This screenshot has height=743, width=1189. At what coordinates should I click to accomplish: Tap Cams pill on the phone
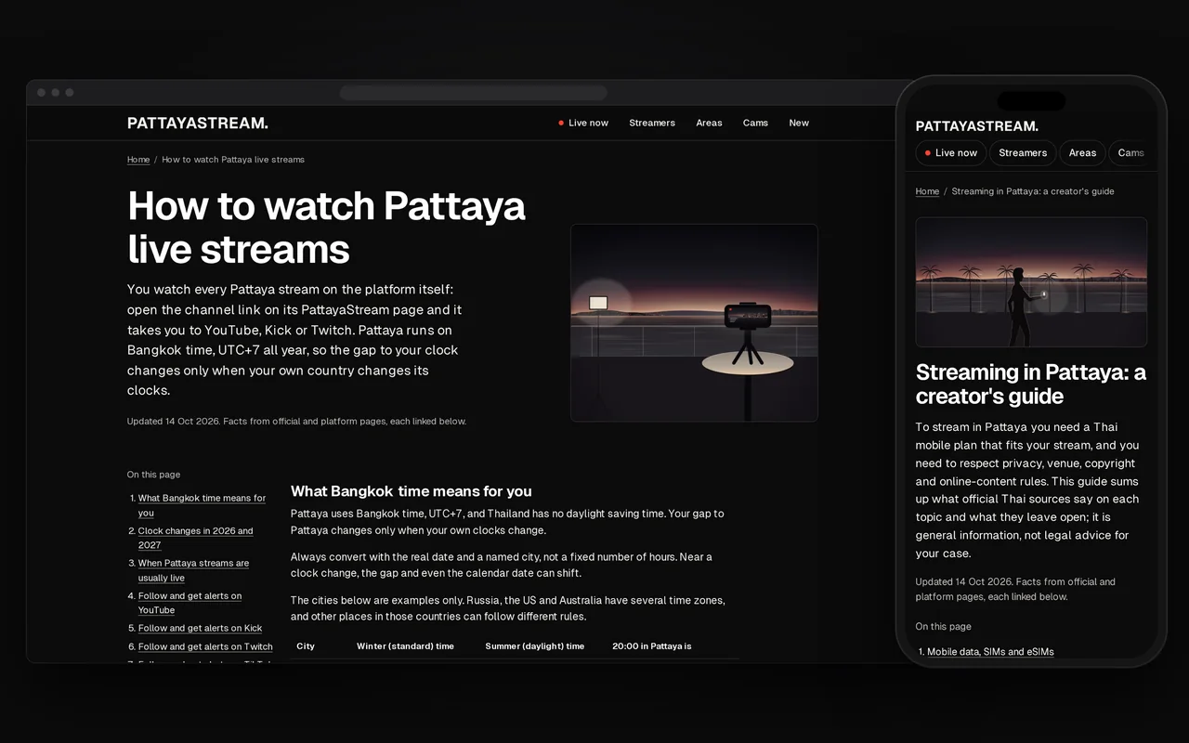[x=1130, y=153]
